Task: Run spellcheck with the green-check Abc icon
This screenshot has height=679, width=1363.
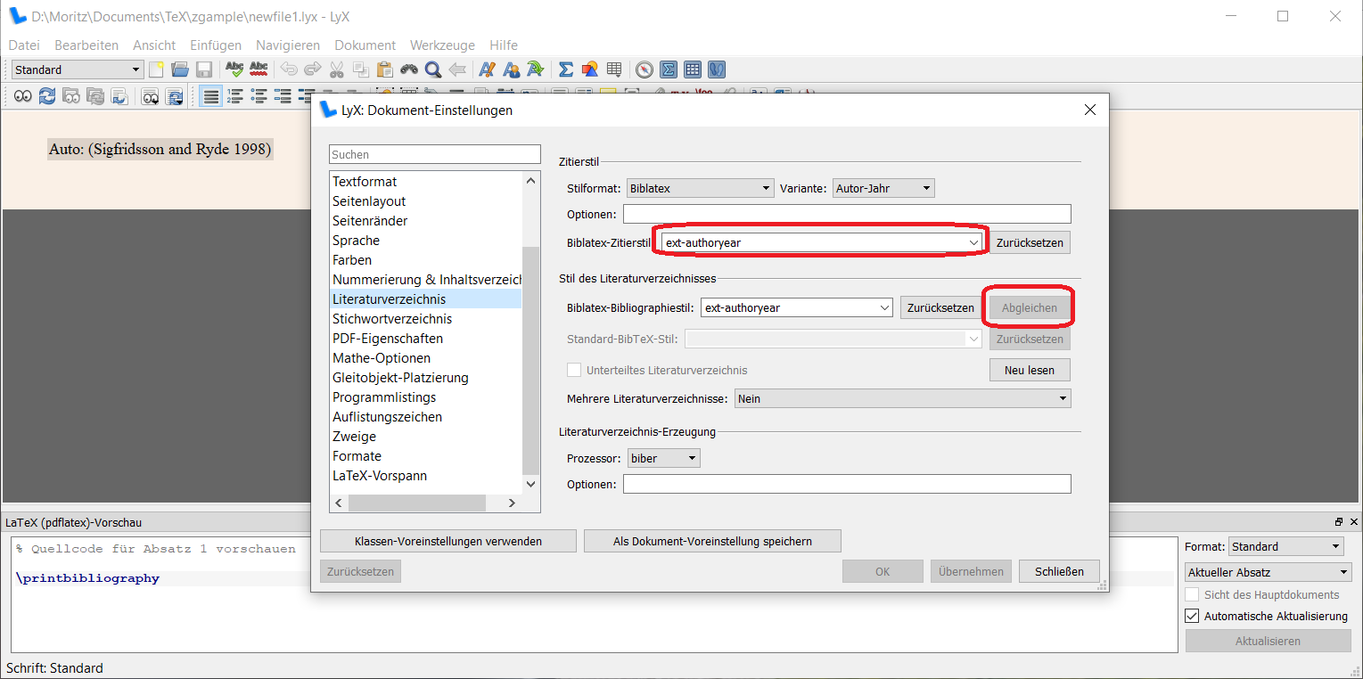Action: pyautogui.click(x=234, y=70)
